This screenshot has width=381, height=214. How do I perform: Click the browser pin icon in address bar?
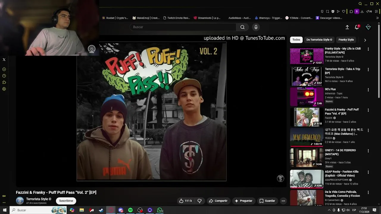click(322, 12)
